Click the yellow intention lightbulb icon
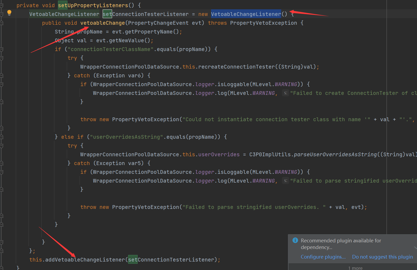This screenshot has height=270, width=417. pos(9,12)
